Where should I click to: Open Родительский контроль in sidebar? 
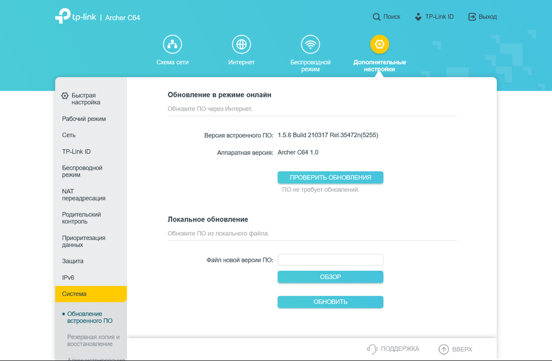click(81, 218)
